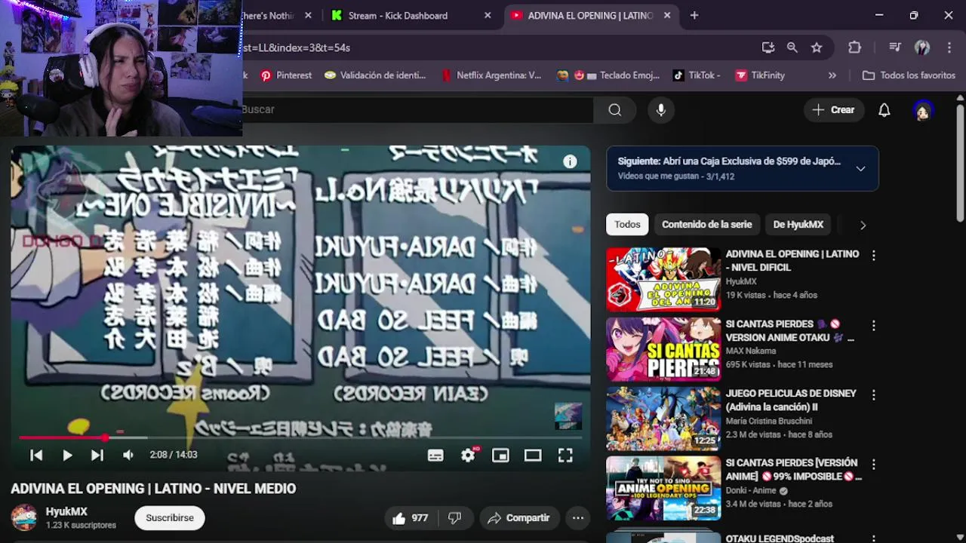Open ADIVINA EL OPENING NIVEL DIFICIL thumbnail
The height and width of the screenshot is (543, 966).
pos(663,279)
